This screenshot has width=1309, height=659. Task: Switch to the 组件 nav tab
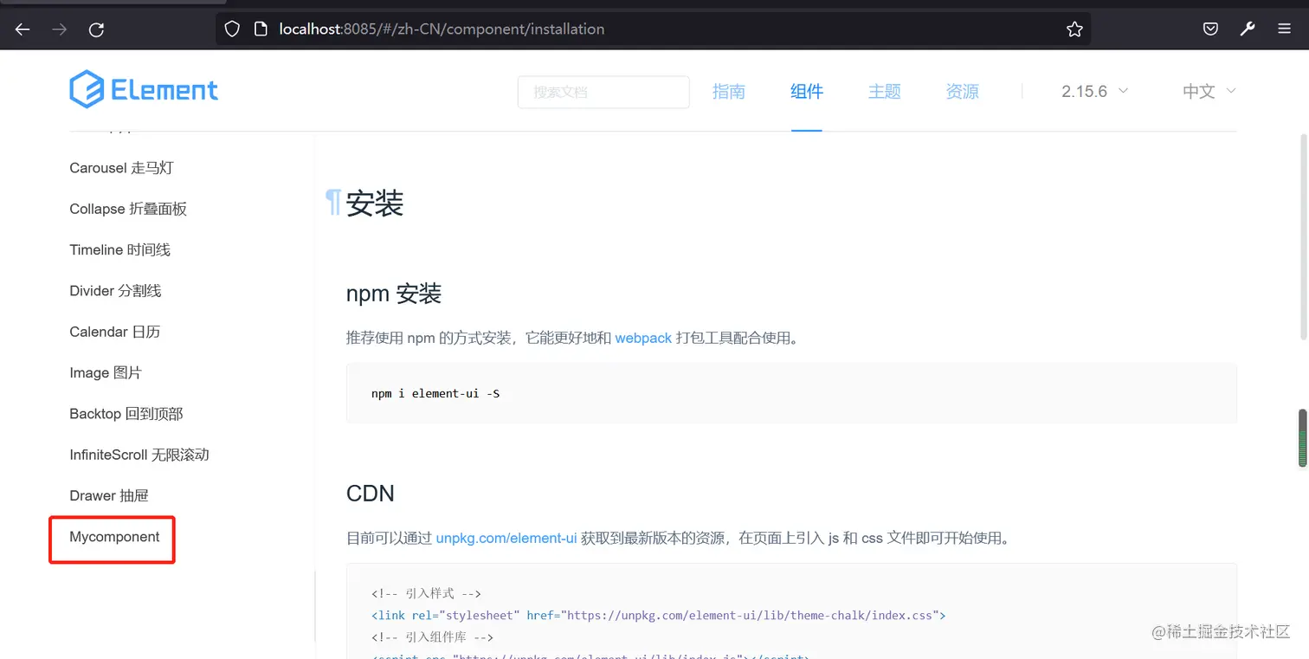tap(807, 92)
